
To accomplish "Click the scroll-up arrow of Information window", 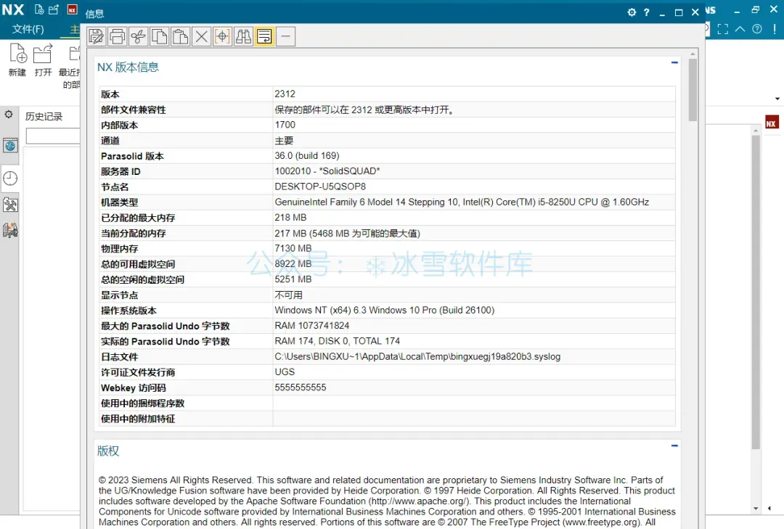I will (x=693, y=54).
